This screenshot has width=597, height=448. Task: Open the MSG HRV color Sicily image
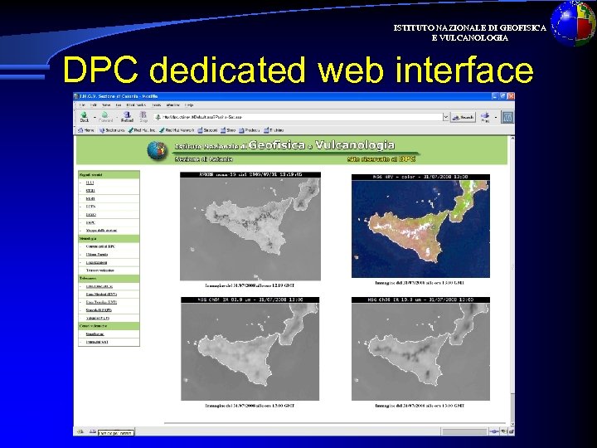point(420,226)
